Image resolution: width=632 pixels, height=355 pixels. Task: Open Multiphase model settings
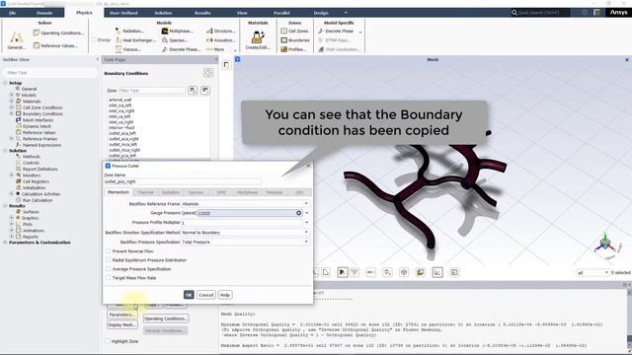click(178, 31)
